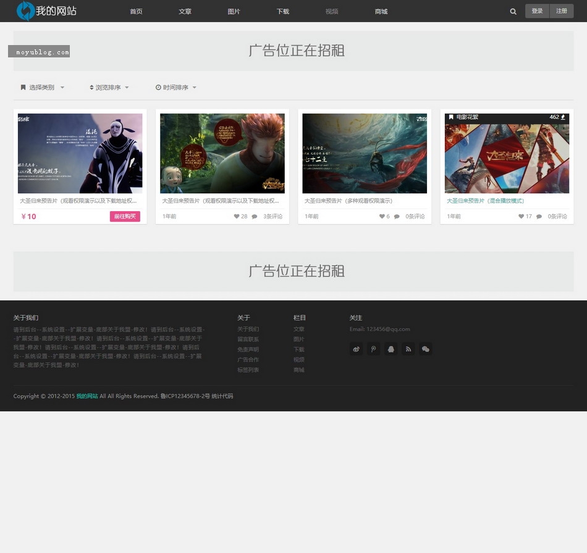Open title link 大圣归来预告片 (混合播放模式)

coord(486,201)
